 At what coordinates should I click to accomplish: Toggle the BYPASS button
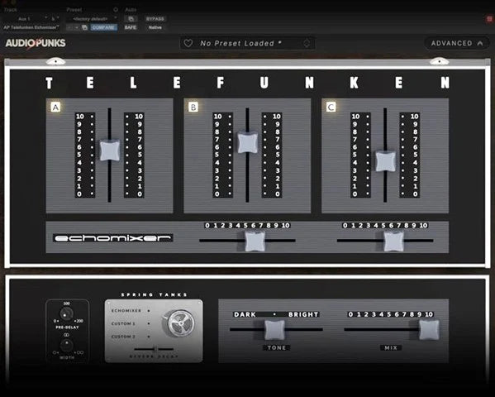point(155,19)
